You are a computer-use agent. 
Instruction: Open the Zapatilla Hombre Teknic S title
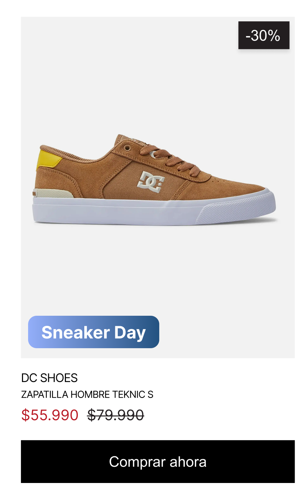click(87, 394)
